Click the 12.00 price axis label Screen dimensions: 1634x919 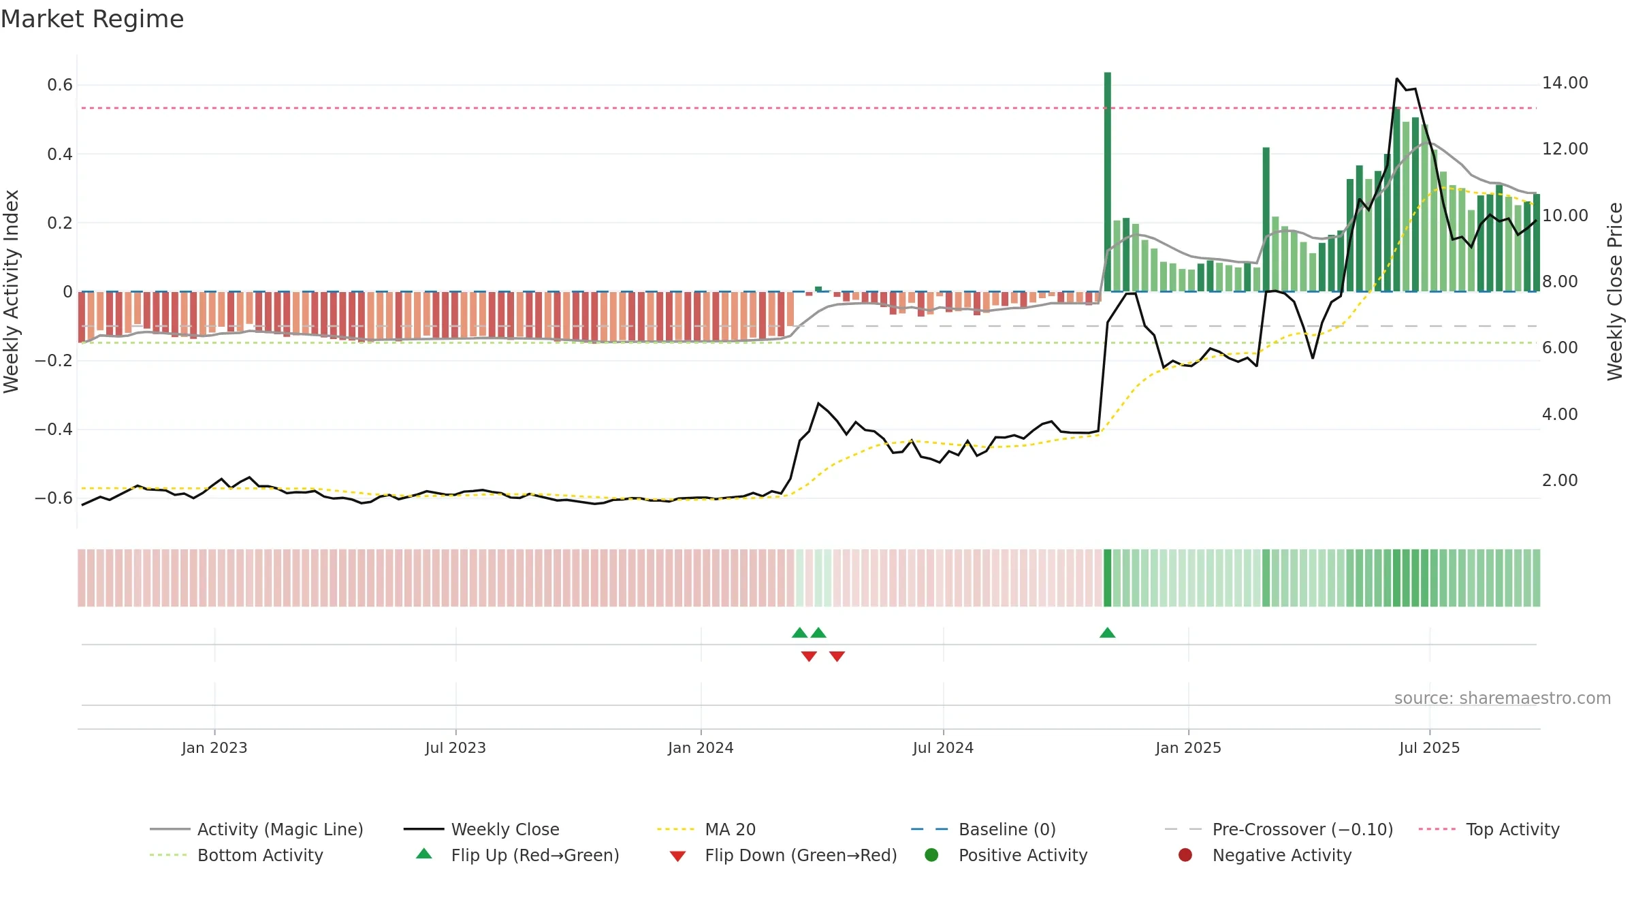click(x=1565, y=149)
